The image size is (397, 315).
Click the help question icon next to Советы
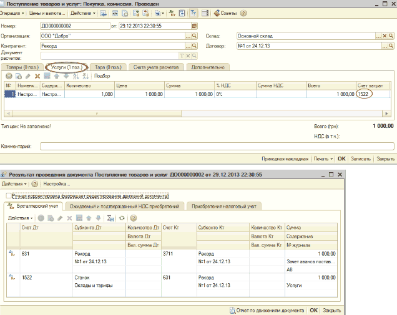click(243, 12)
